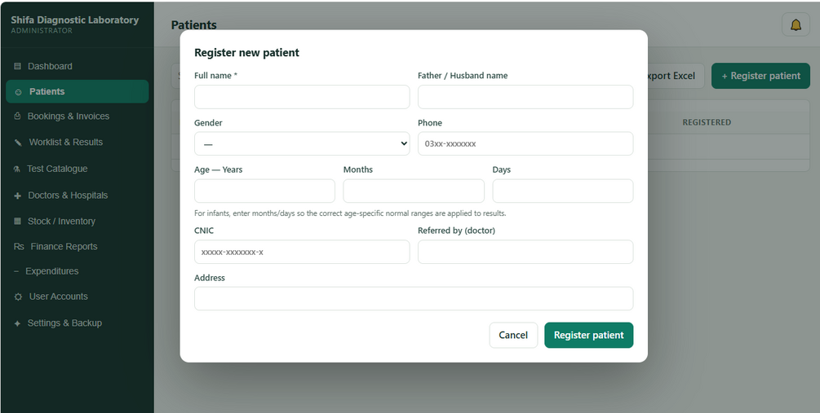Click the Doctors & Hospitals plus icon
Screen dimensions: 820x413
(17, 196)
